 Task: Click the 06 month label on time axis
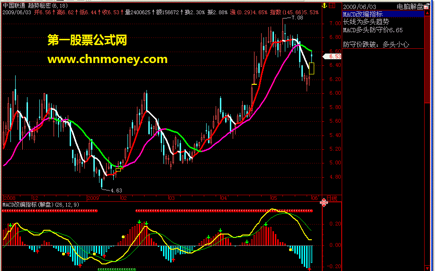pos(314,198)
